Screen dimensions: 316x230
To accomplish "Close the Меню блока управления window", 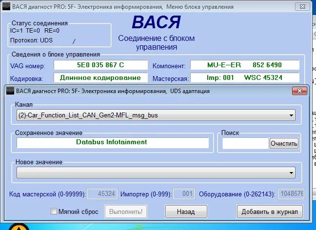I will click(x=302, y=7).
